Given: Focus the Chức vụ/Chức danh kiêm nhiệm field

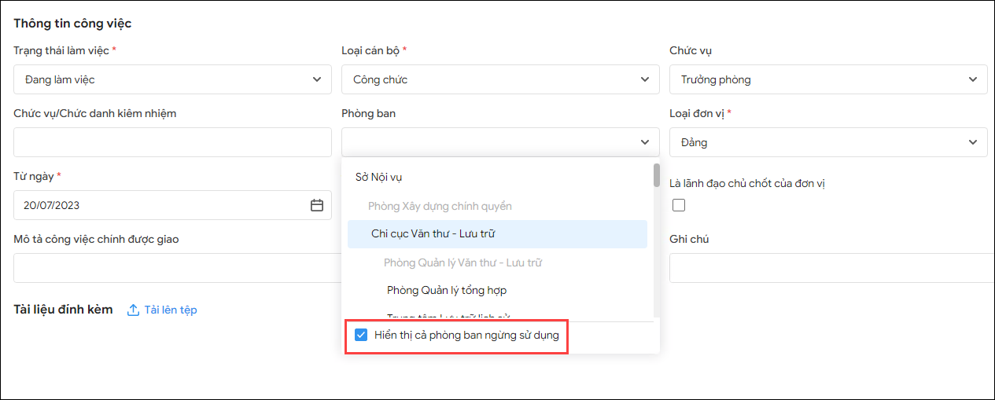Looking at the screenshot, I should [x=172, y=142].
